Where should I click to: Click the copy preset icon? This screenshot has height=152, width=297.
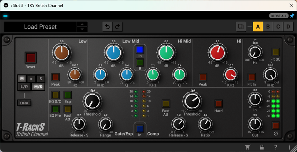[241, 26]
